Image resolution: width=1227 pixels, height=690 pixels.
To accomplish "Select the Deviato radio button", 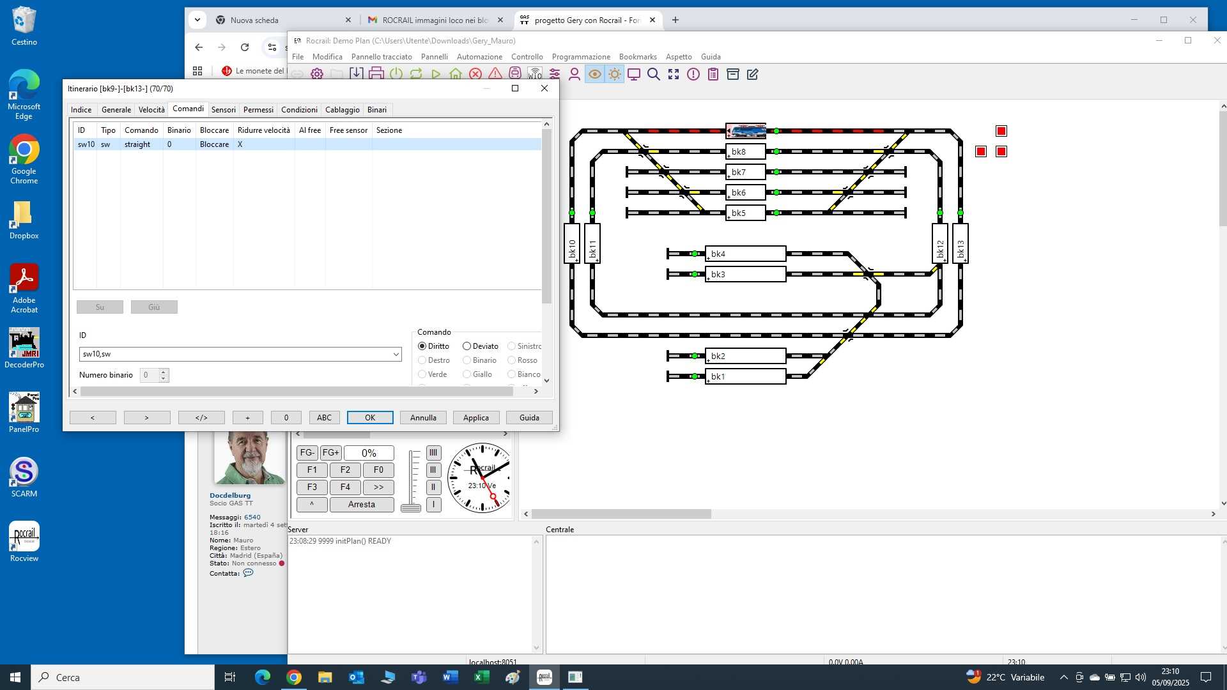I will click(x=467, y=346).
